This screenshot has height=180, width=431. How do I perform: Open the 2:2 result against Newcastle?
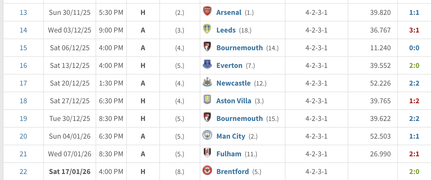point(414,83)
